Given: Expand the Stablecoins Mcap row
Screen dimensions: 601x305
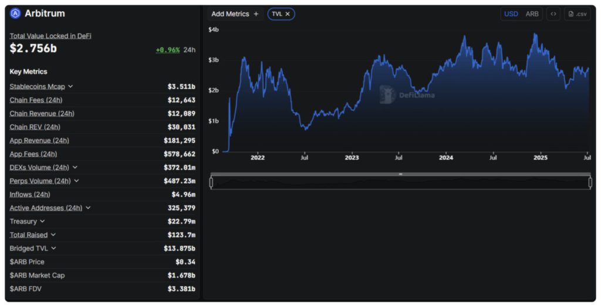Looking at the screenshot, I should 70,87.
